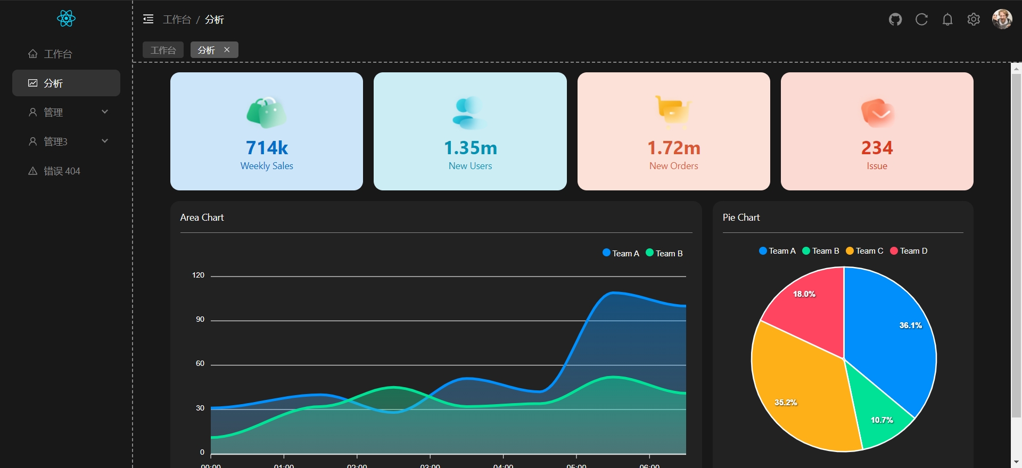Viewport: 1022px width, 468px height.
Task: Click the New Orders cart icon
Action: click(x=673, y=112)
